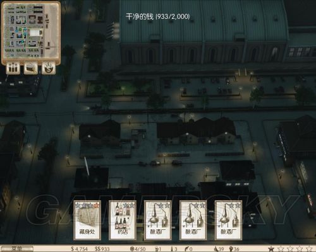Open the city district map icon
316x252 pixels.
pos(31,68)
